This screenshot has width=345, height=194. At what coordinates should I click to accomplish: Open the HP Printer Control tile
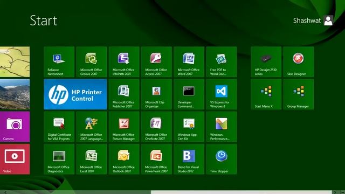coord(75,94)
